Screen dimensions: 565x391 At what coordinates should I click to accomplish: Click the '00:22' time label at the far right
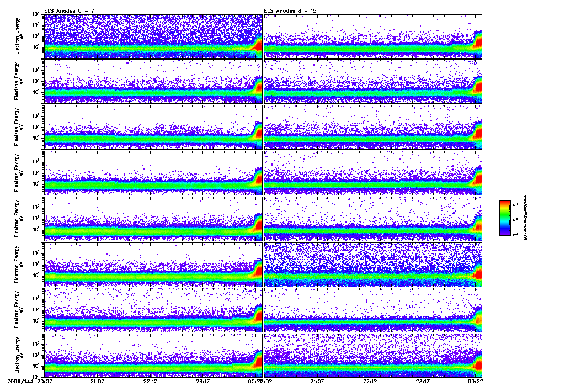pos(475,381)
